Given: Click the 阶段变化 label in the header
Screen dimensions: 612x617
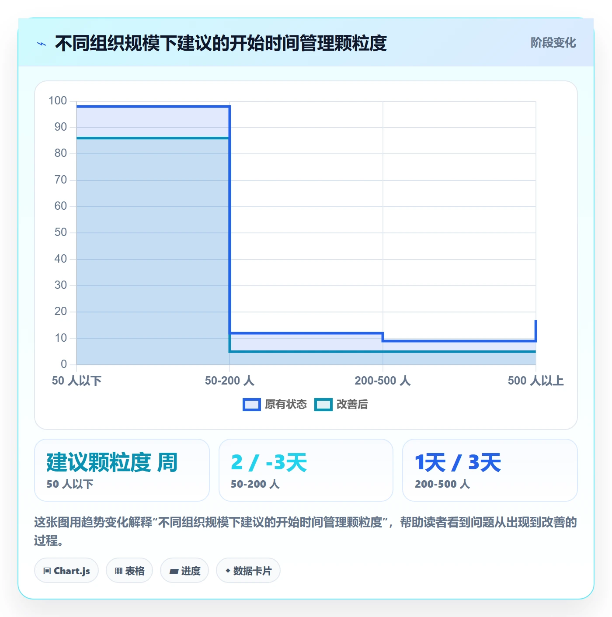Looking at the screenshot, I should 553,43.
